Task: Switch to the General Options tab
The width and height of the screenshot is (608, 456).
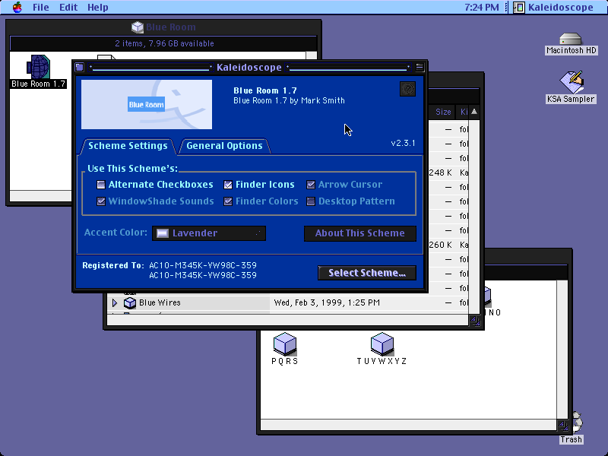Action: 224,146
